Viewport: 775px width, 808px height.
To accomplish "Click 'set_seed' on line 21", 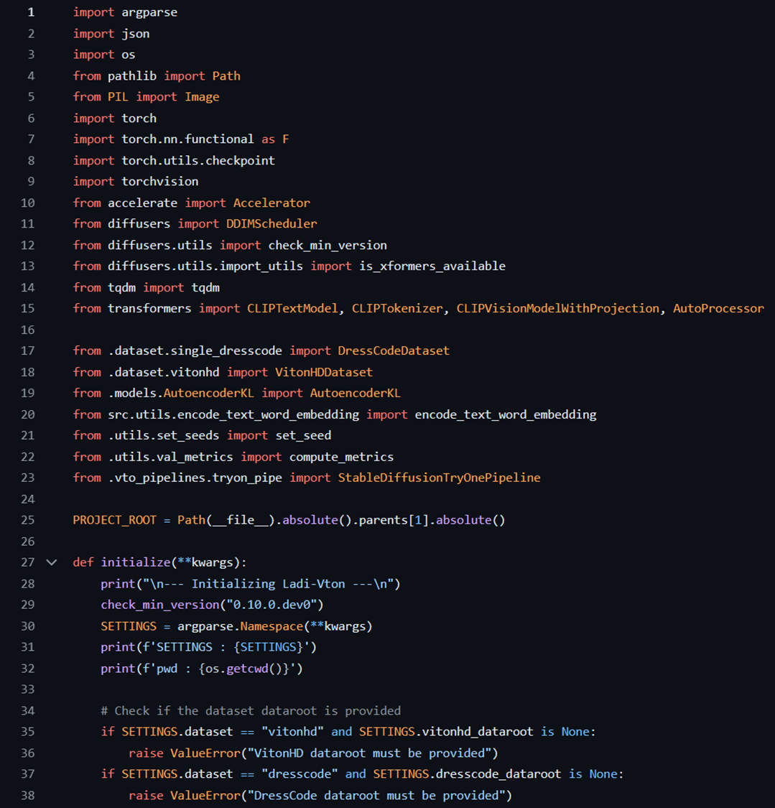I will (303, 435).
